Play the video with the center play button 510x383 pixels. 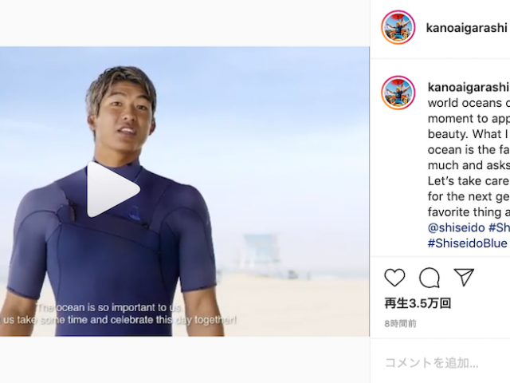tap(113, 190)
